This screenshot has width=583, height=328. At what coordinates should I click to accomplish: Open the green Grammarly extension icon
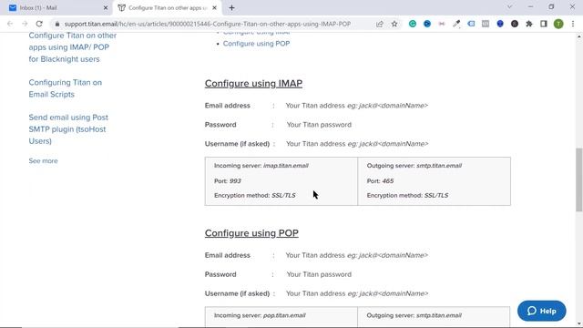[x=413, y=24]
